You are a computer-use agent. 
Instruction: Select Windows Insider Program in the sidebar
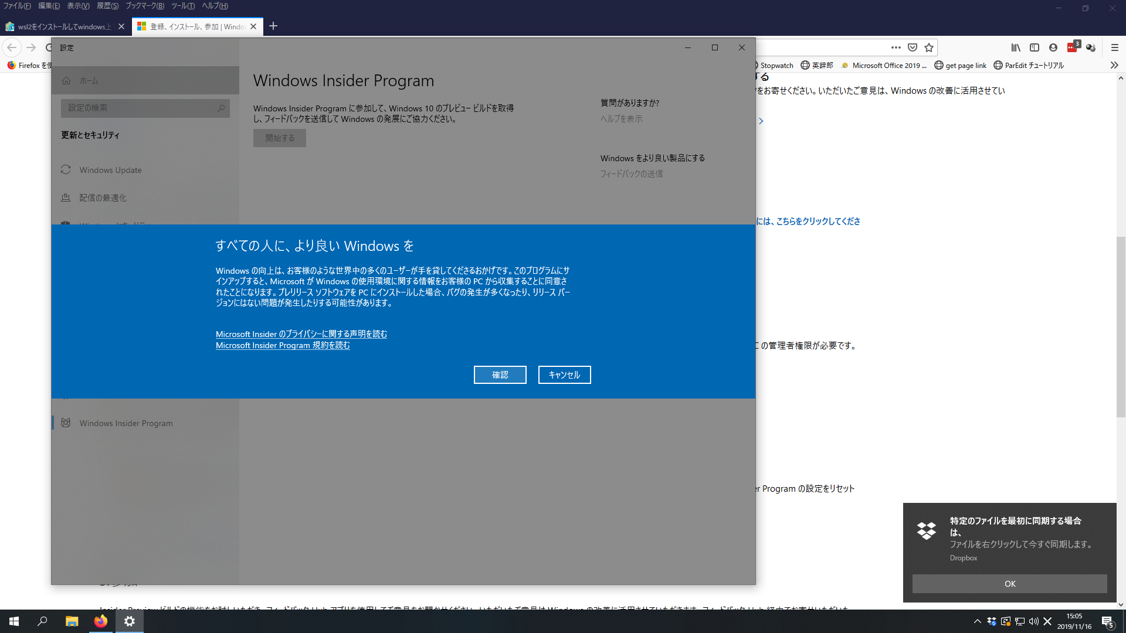coord(126,423)
